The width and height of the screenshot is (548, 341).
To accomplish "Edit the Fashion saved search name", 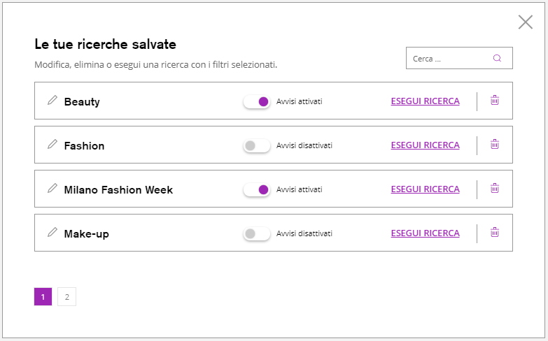I will tap(52, 145).
